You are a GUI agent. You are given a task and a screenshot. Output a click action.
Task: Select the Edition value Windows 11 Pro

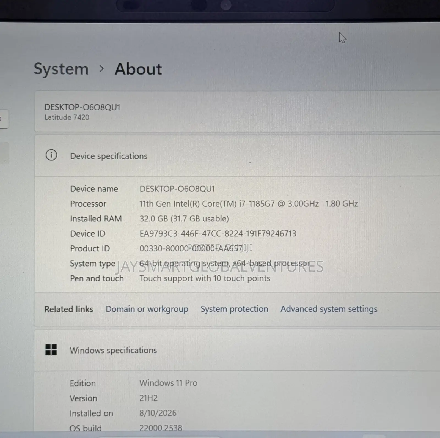(x=168, y=383)
